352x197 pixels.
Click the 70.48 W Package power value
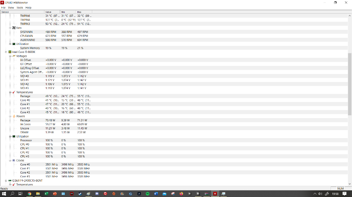tap(50, 120)
